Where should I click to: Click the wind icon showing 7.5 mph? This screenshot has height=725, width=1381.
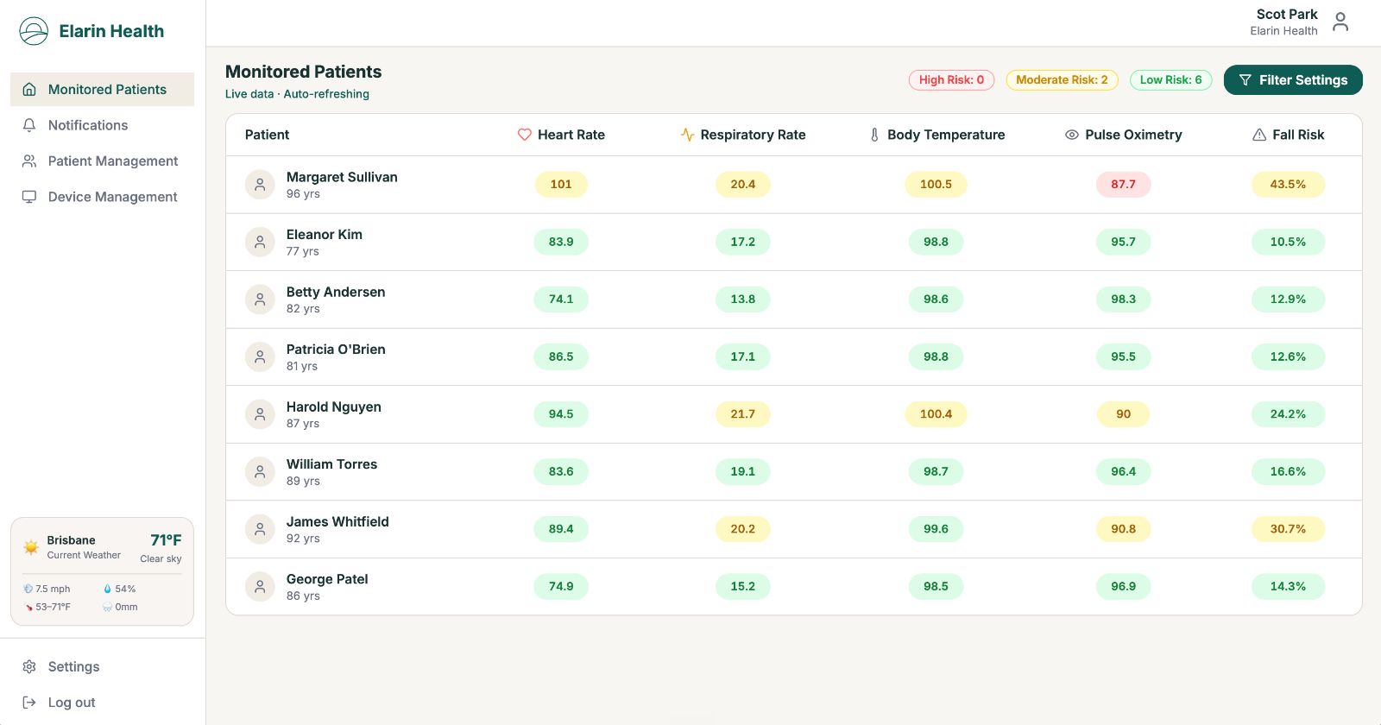[x=28, y=589]
